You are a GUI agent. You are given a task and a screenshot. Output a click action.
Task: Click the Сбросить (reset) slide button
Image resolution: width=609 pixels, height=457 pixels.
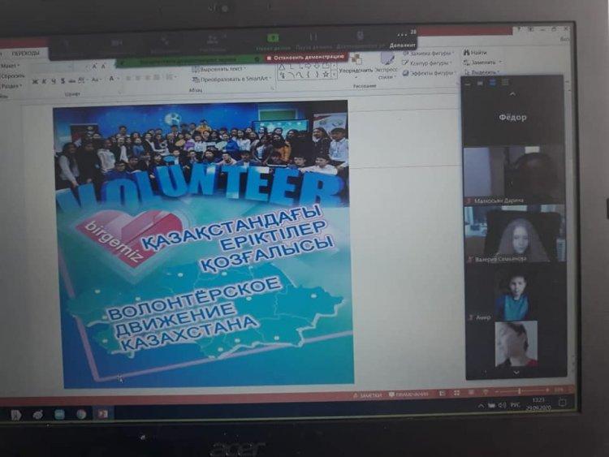point(11,76)
